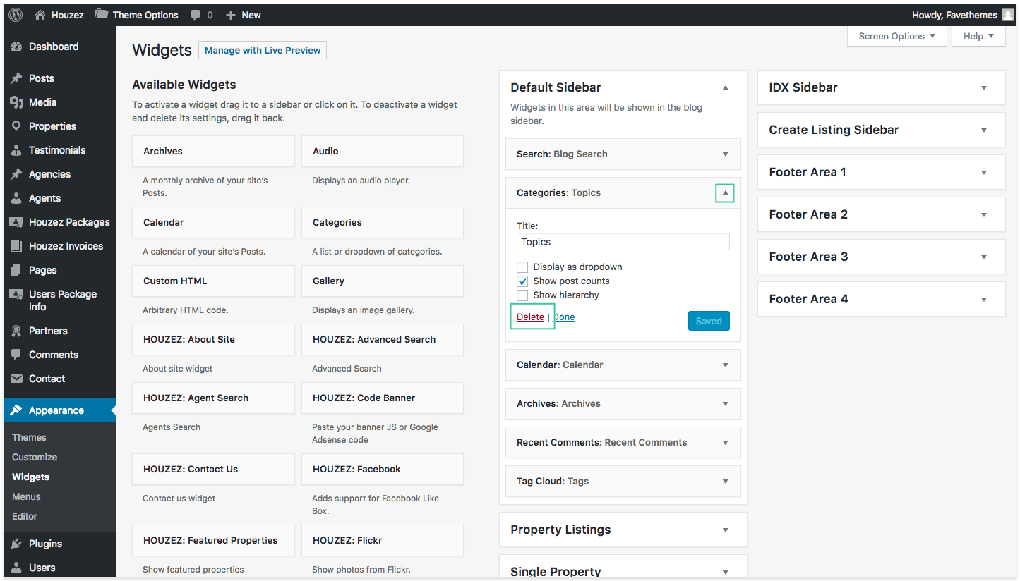Collapse the Categories: Topics widget arrow
The image size is (1020, 581).
coord(725,192)
